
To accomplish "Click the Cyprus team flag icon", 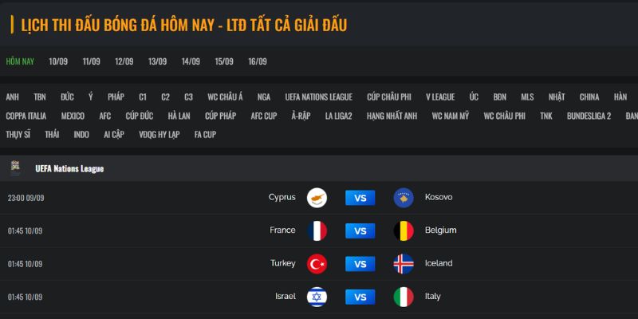I will click(317, 198).
